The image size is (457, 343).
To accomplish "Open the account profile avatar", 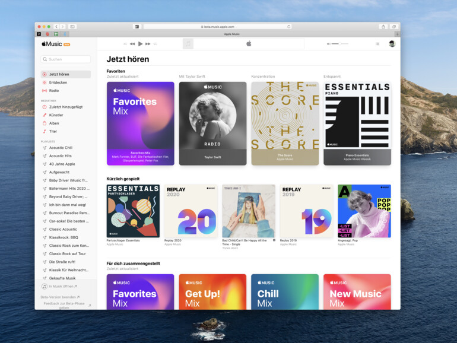I will tap(392, 44).
